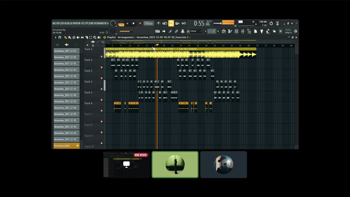This screenshot has width=350, height=197.
Task: Select the Slice tool
Action: coord(86,37)
